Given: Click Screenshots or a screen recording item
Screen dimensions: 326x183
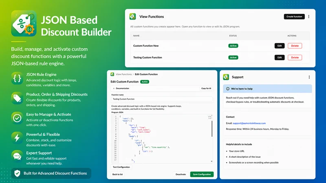Looking at the screenshot, I should (x=253, y=162).
